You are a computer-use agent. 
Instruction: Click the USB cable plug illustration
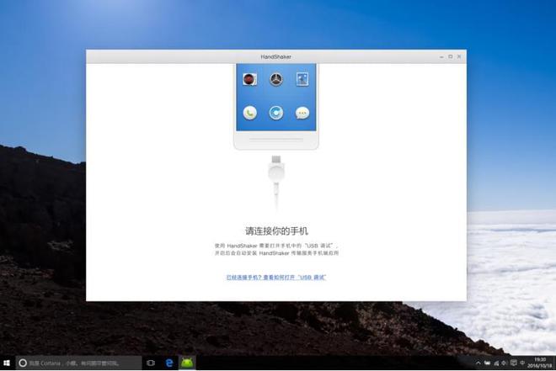(x=276, y=183)
